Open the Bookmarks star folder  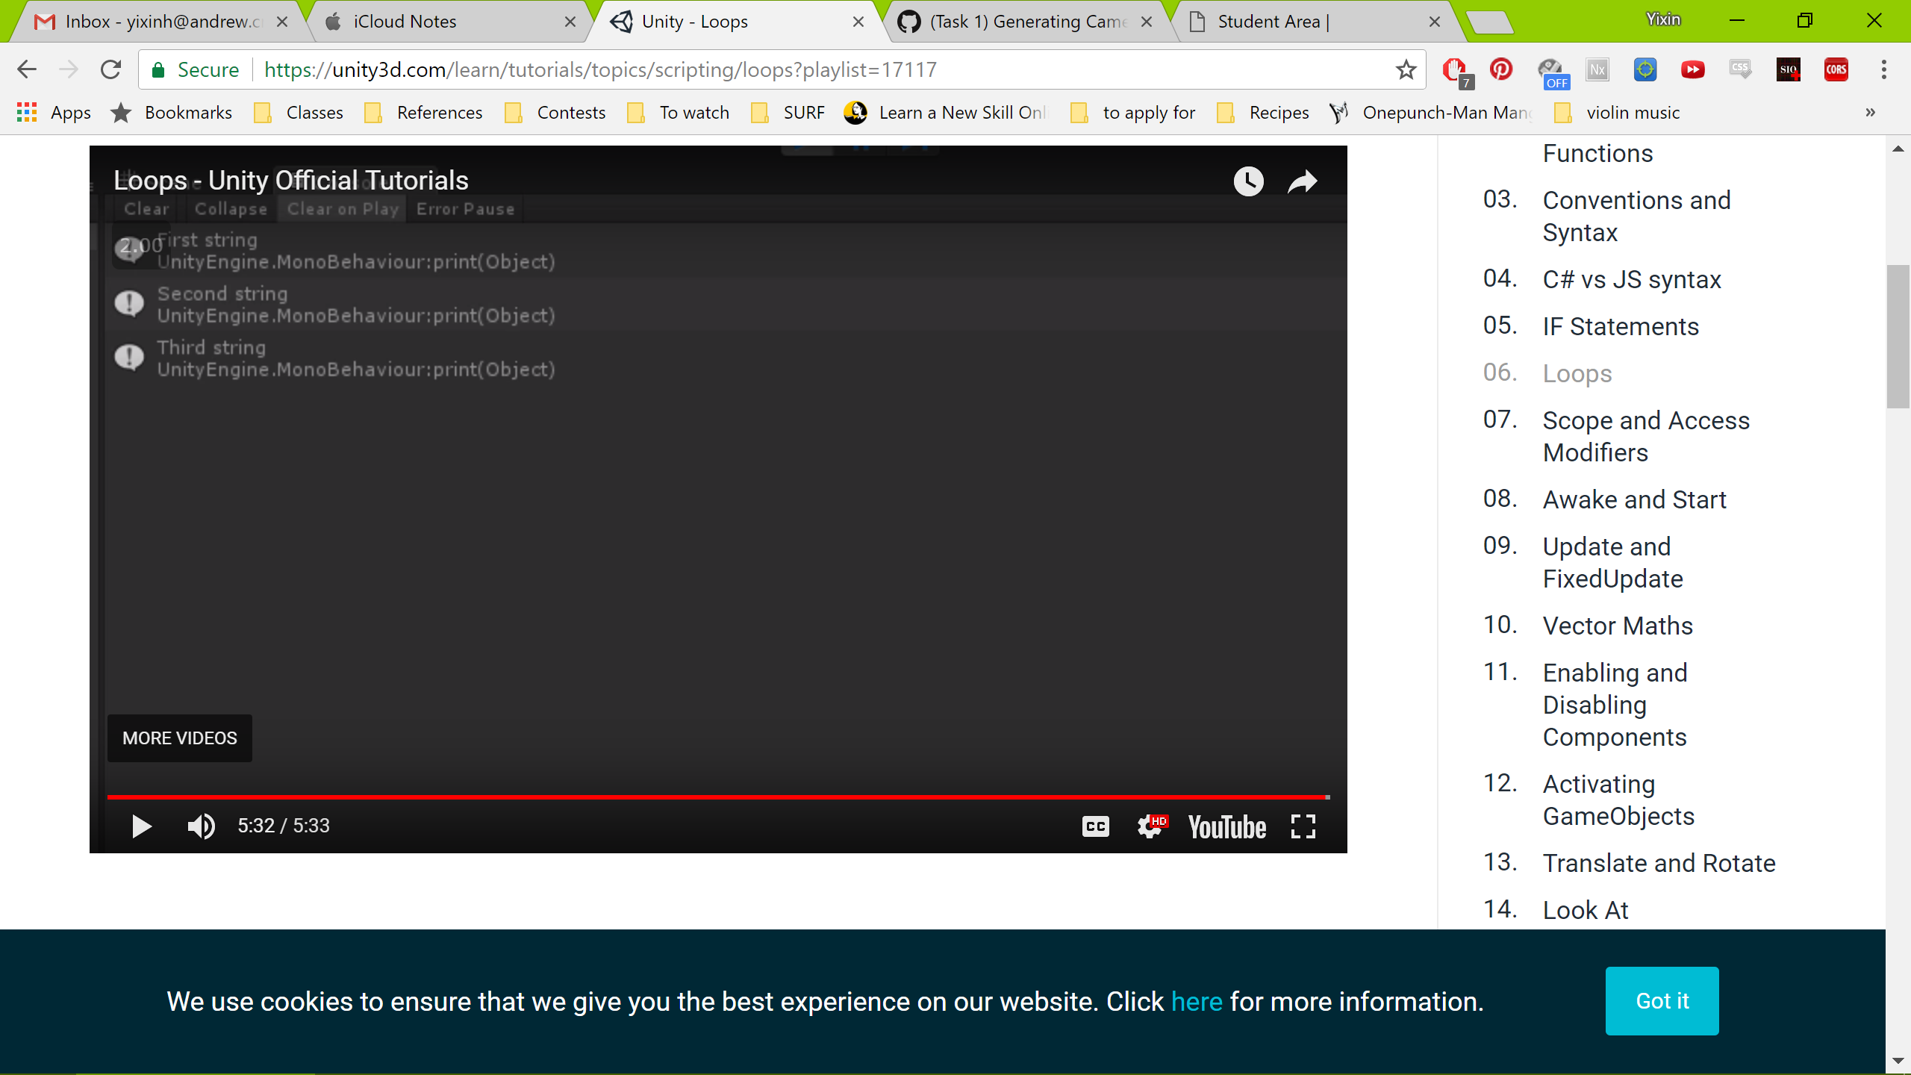coord(172,113)
